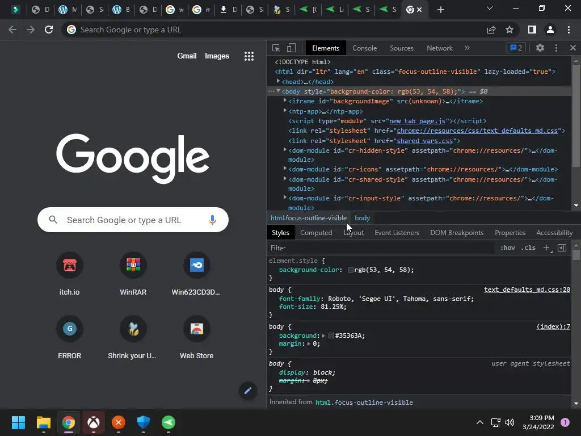Open the share this page icon
581x436 pixels.
coord(491,30)
